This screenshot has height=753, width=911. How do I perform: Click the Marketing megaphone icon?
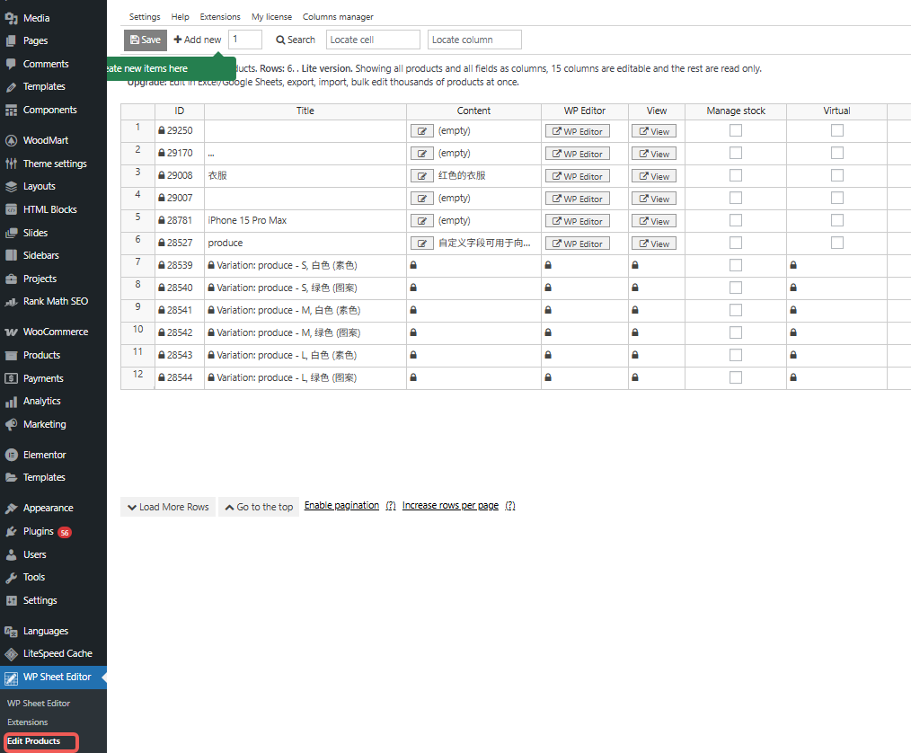click(12, 424)
